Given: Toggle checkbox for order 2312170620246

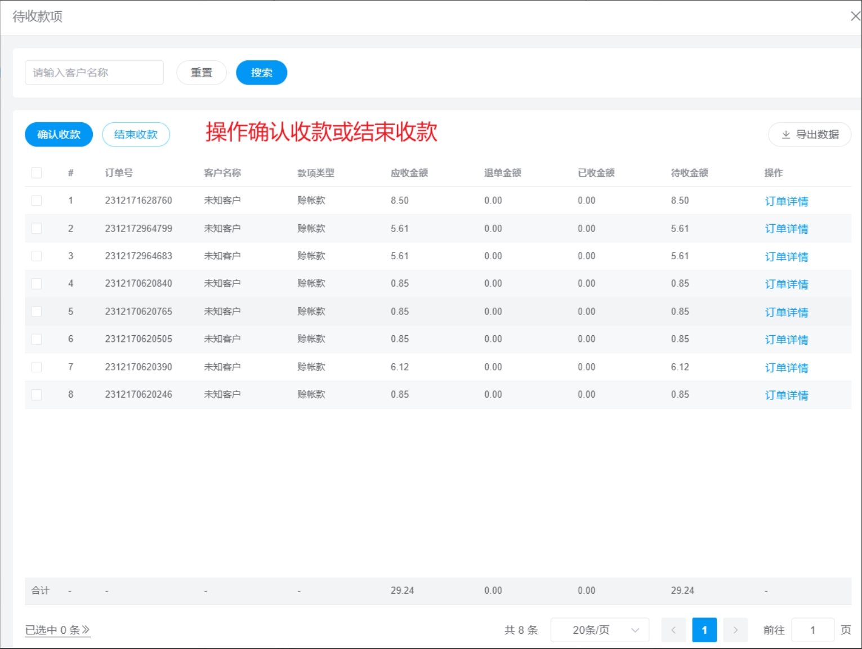Looking at the screenshot, I should 37,394.
